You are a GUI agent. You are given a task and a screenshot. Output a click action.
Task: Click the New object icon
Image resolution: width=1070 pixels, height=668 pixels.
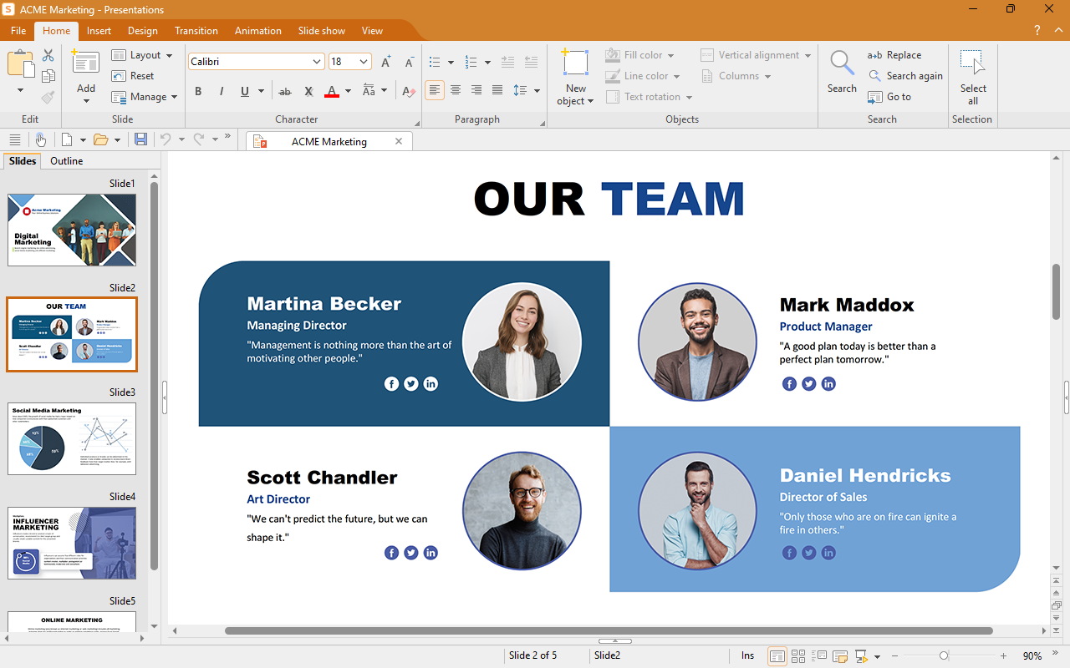[575, 63]
